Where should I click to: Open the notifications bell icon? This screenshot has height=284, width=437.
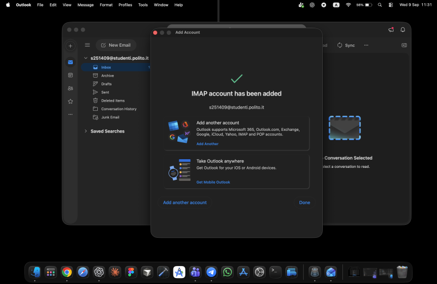(x=403, y=29)
